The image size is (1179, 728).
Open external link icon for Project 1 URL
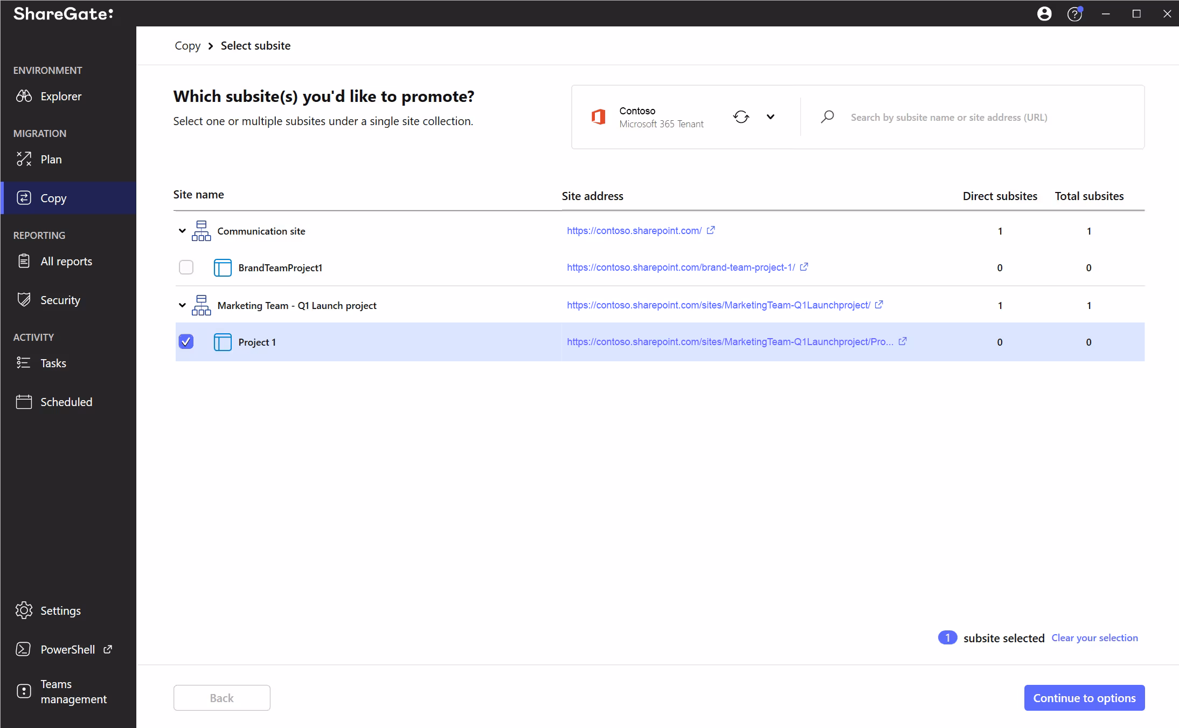tap(903, 341)
